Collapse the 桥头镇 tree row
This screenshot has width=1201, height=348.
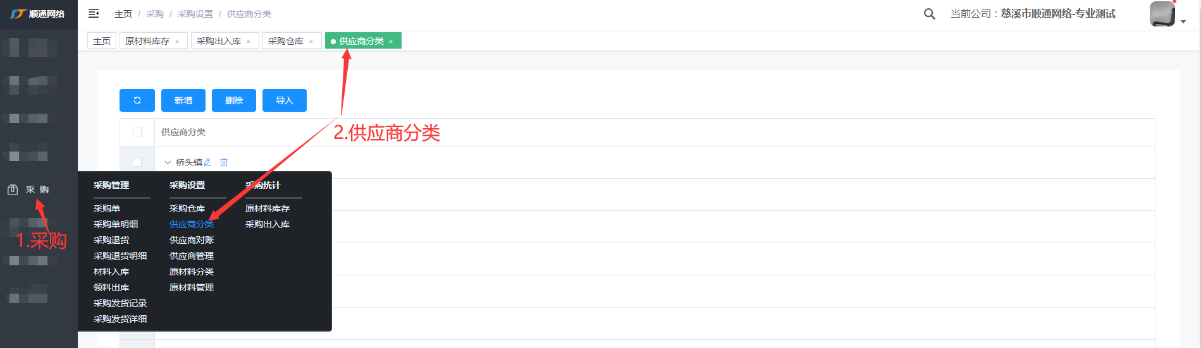pos(168,162)
